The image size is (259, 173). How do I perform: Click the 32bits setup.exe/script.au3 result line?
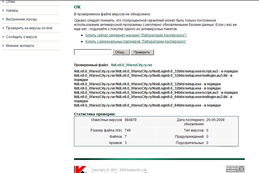coord(156,71)
